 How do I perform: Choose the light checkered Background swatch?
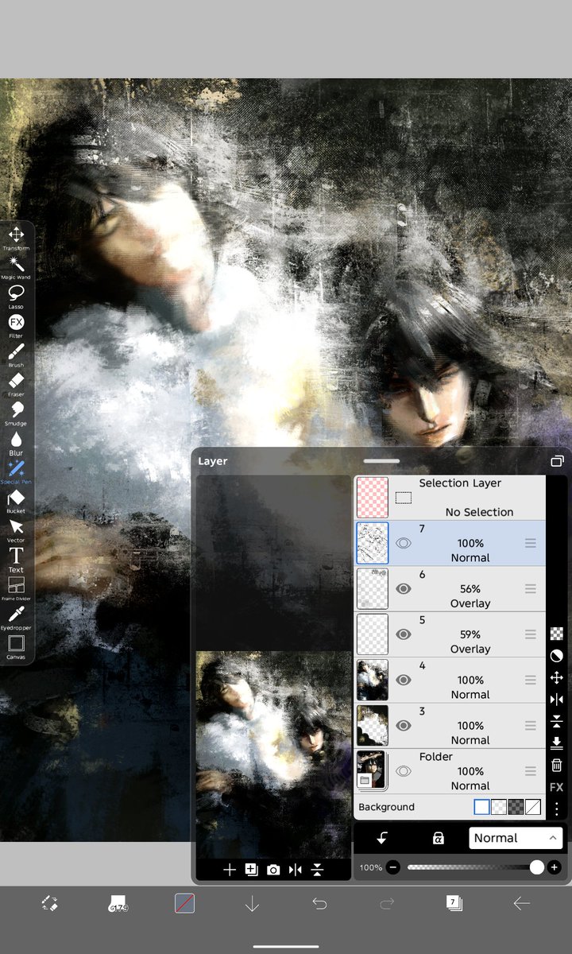(499, 807)
